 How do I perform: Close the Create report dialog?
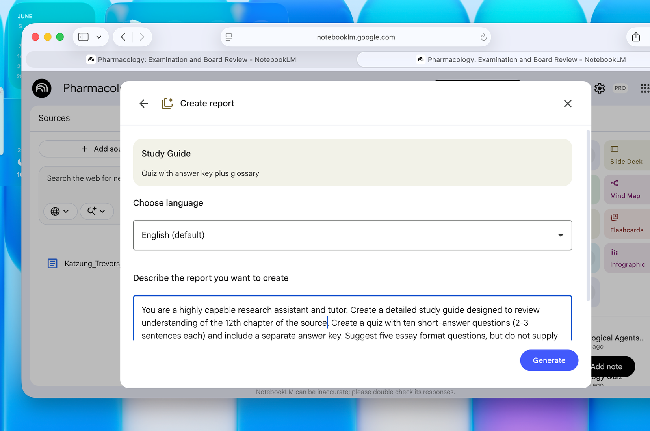[x=567, y=104]
